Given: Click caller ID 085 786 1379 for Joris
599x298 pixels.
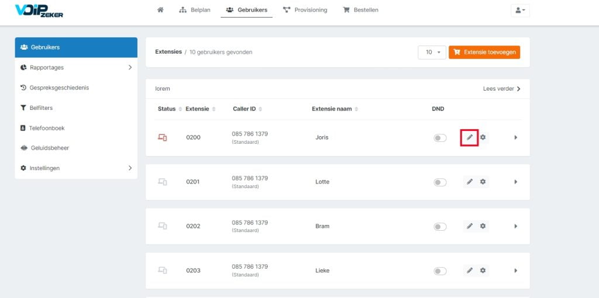Looking at the screenshot, I should (250, 134).
